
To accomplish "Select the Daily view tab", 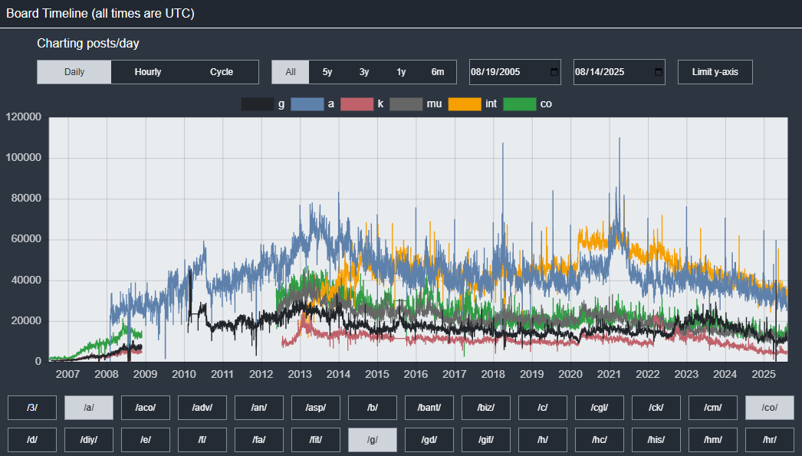I will (74, 72).
